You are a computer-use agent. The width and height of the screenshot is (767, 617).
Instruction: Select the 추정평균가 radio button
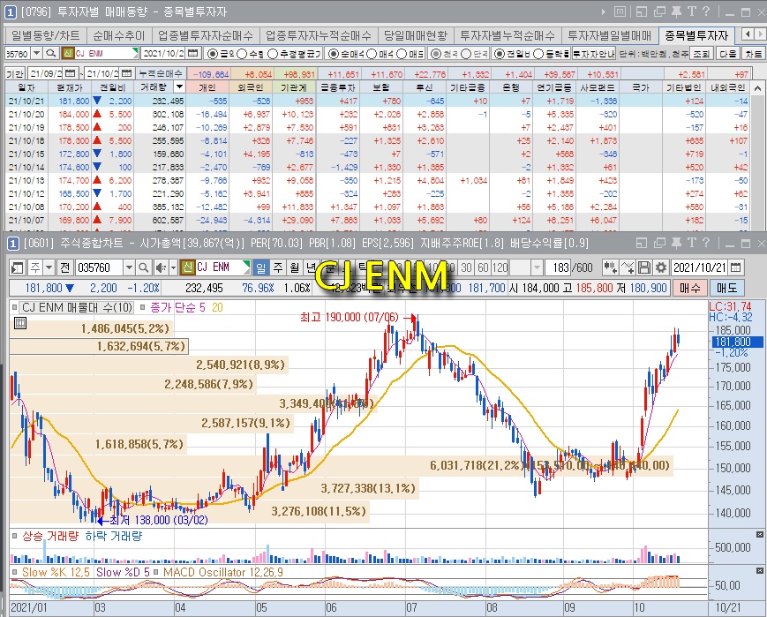[273, 53]
